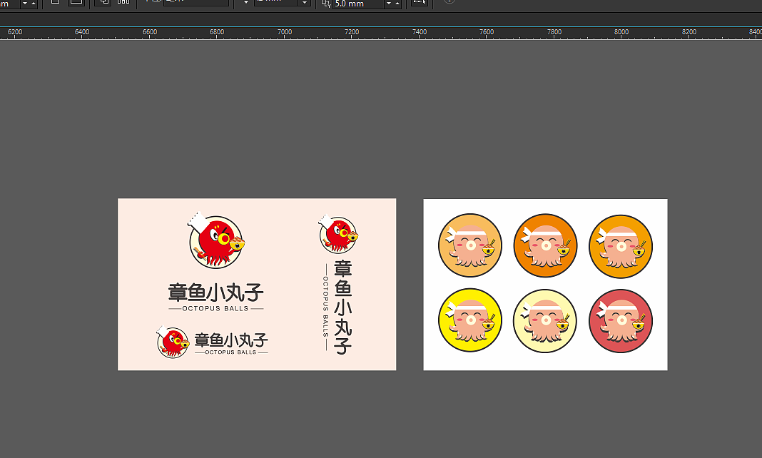Click the 7200 mark on the ruler
Screen dimensions: 762x458
click(352, 32)
